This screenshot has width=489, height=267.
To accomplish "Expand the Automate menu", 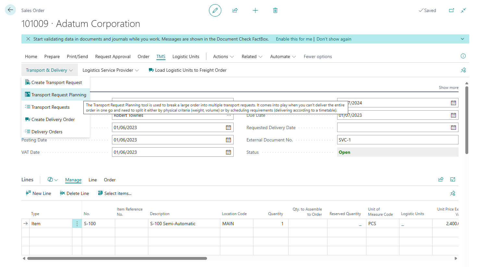I will click(x=283, y=56).
